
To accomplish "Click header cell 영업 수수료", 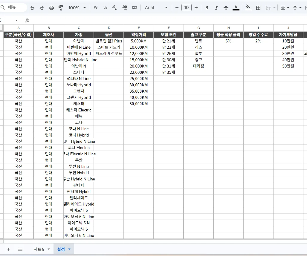I will 258,35.
